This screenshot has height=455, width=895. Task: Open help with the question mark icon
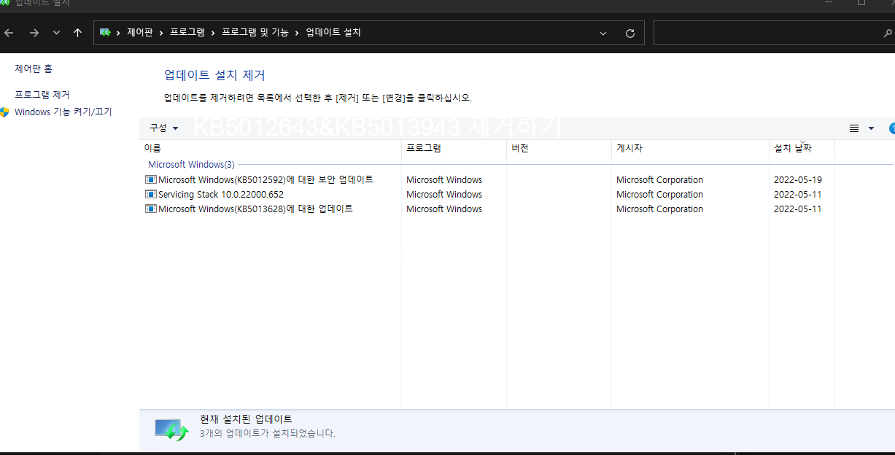pyautogui.click(x=891, y=128)
